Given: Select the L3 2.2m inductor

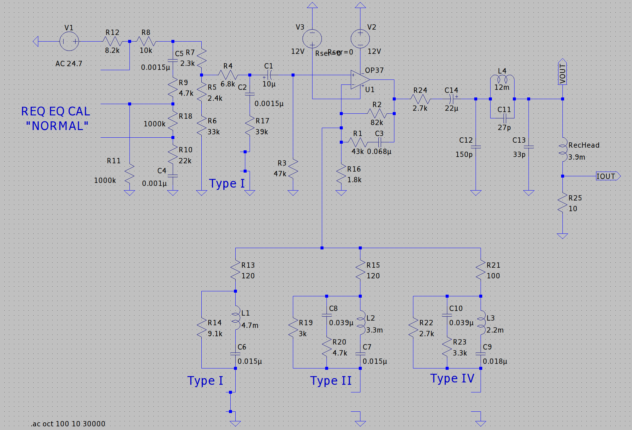Looking at the screenshot, I should pyautogui.click(x=481, y=323).
